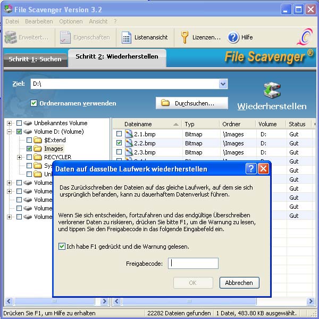Uncheck the Images folder checkbox
319x319 pixels.
29,149
